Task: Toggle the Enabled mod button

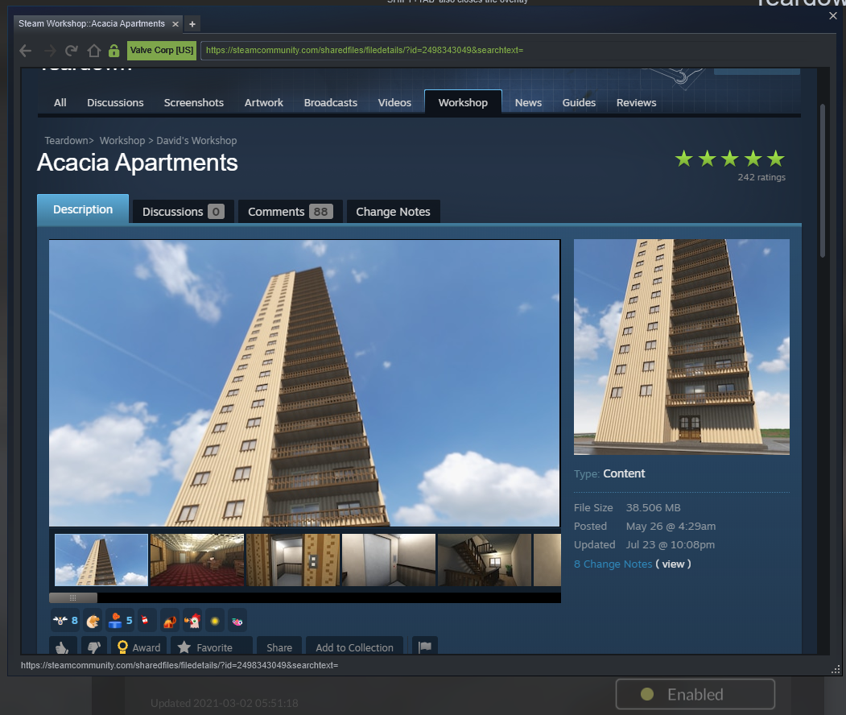Action: 695,694
